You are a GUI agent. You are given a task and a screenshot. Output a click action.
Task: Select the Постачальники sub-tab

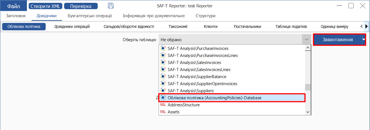pyautogui.click(x=247, y=27)
